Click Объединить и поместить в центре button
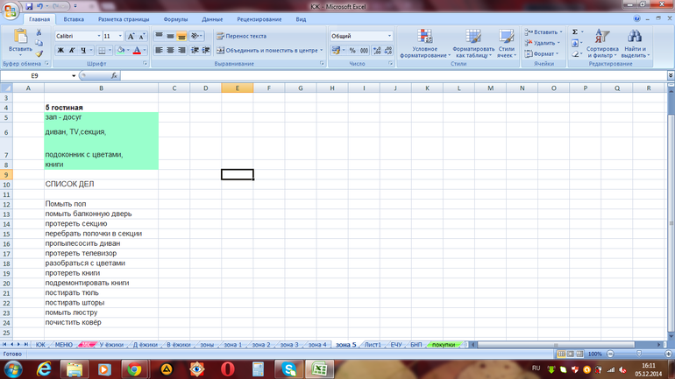The image size is (675, 379). [x=269, y=50]
